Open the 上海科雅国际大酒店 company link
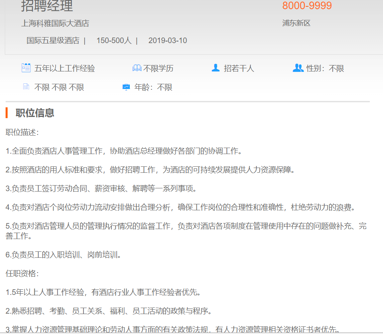383x334 pixels. [x=55, y=24]
